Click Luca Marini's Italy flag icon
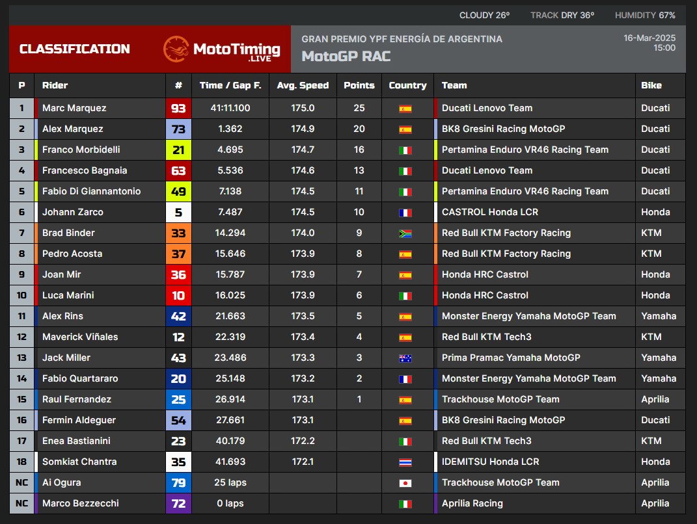 (x=405, y=296)
